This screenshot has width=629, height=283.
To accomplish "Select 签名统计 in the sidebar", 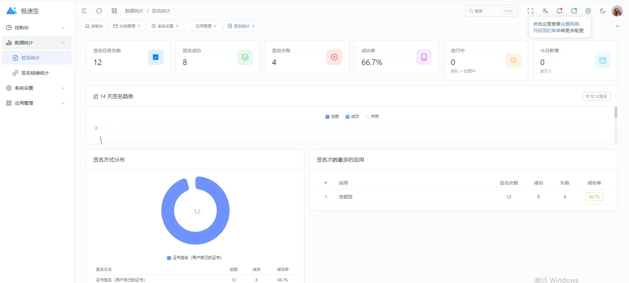I will 36,58.
